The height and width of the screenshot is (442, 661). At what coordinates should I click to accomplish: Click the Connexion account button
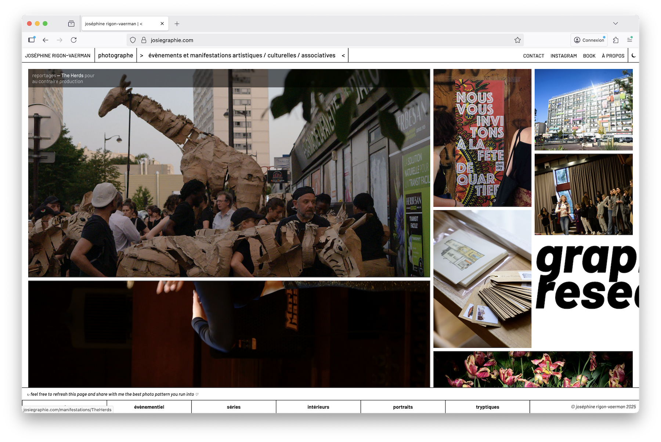pos(589,40)
